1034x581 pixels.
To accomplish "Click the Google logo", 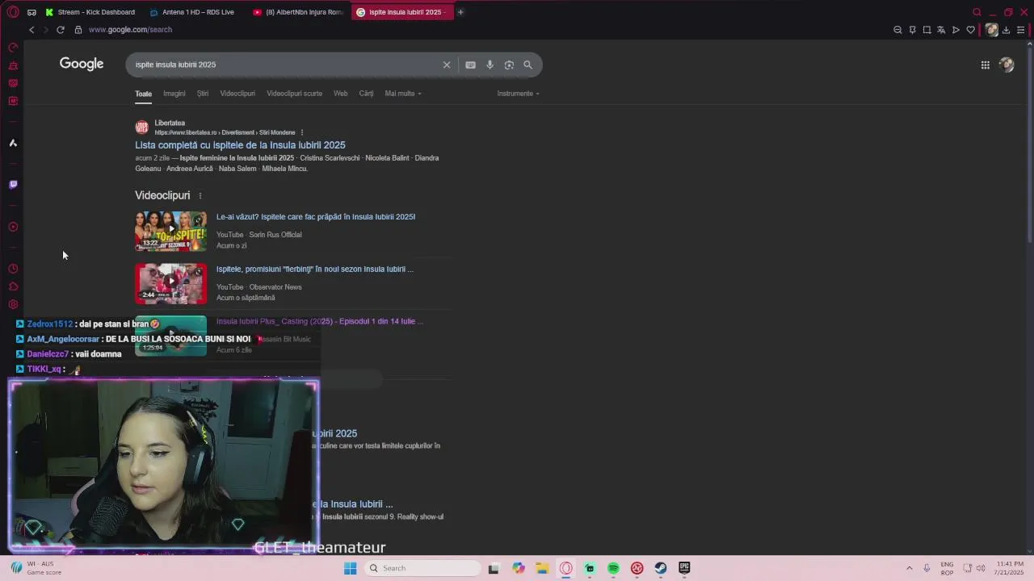I will point(82,64).
